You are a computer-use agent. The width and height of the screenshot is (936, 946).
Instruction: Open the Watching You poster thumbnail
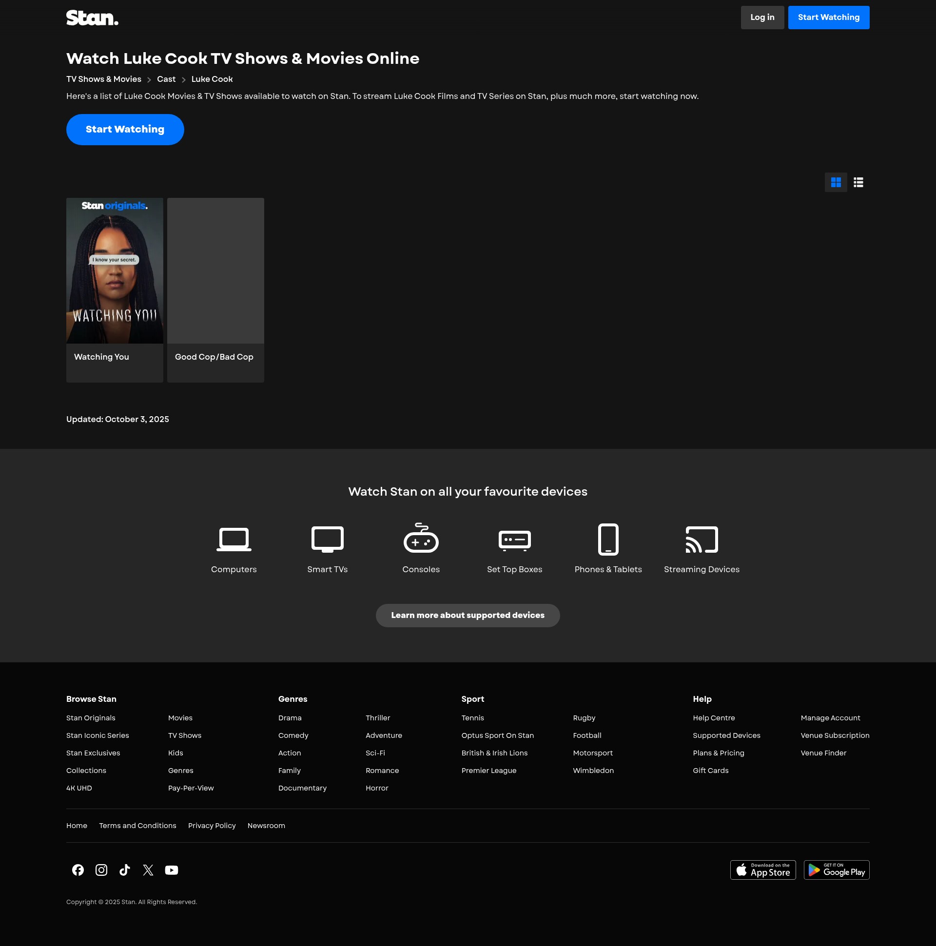pyautogui.click(x=115, y=270)
